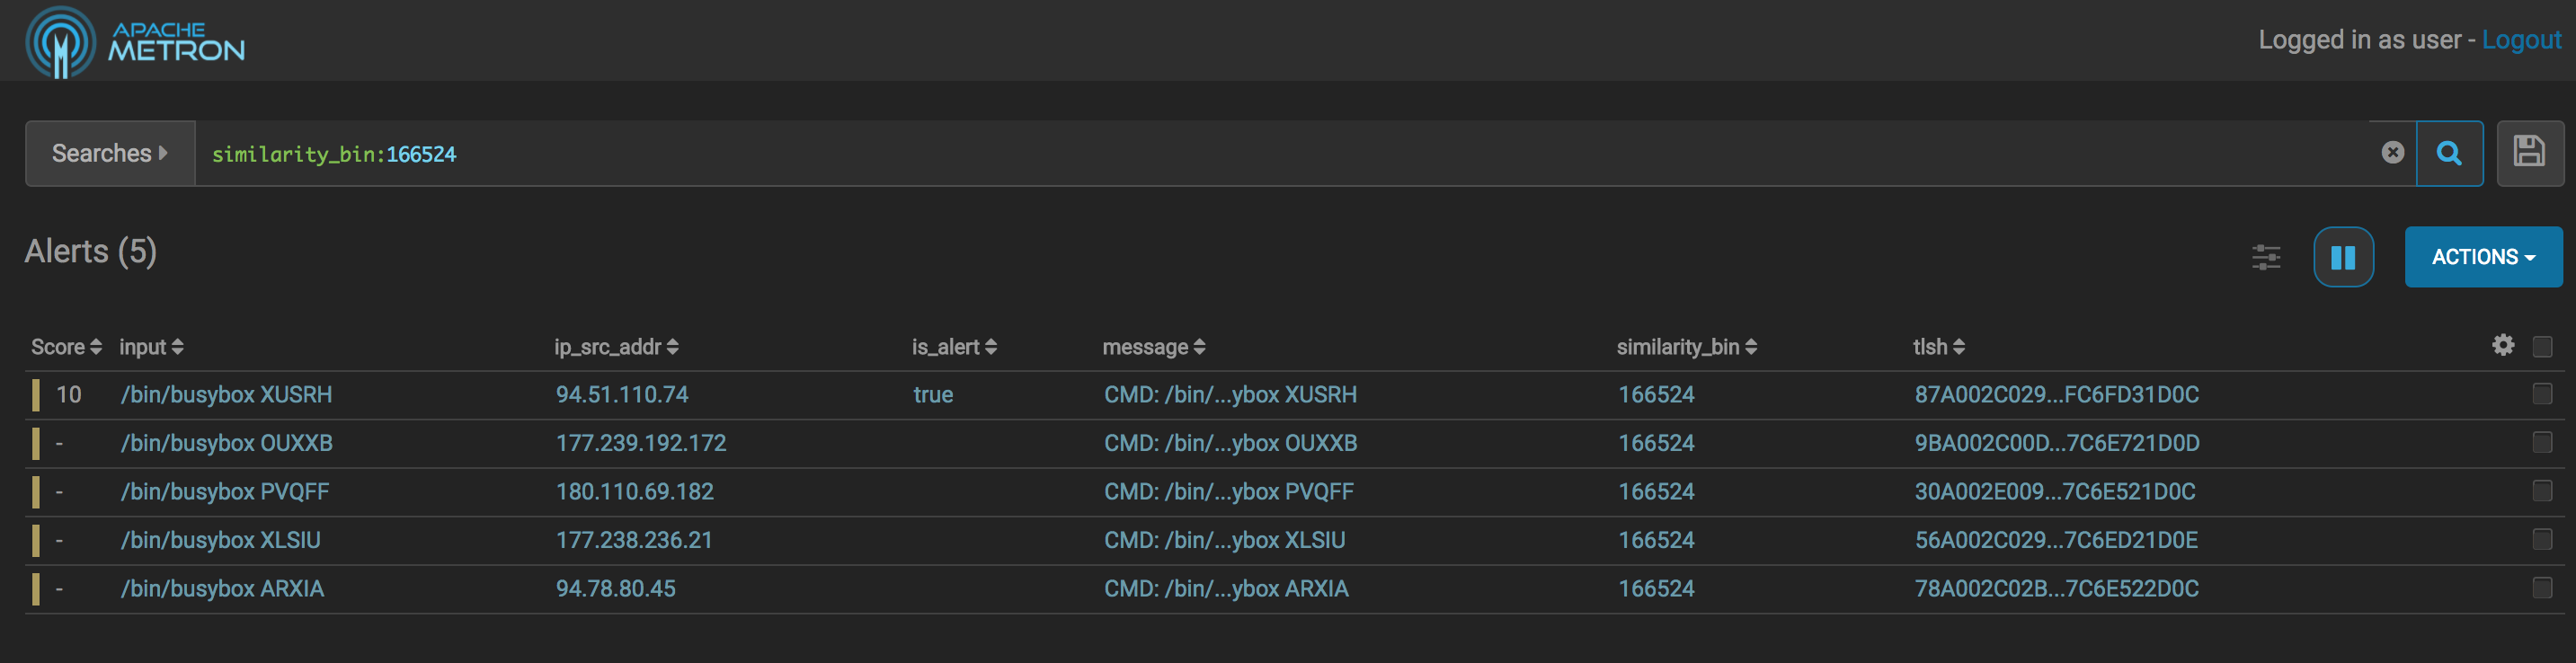This screenshot has height=663, width=2576.
Task: Clear the search query text
Action: click(x=2392, y=152)
